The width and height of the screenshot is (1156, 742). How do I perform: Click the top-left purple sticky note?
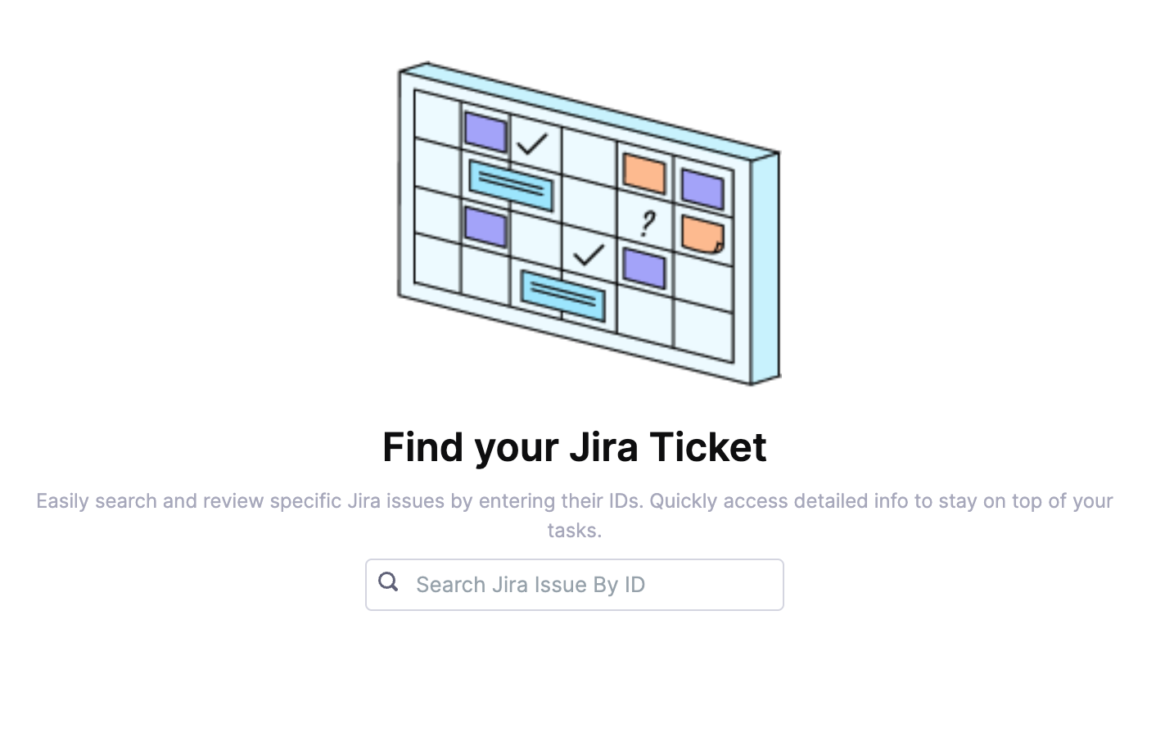click(x=485, y=131)
